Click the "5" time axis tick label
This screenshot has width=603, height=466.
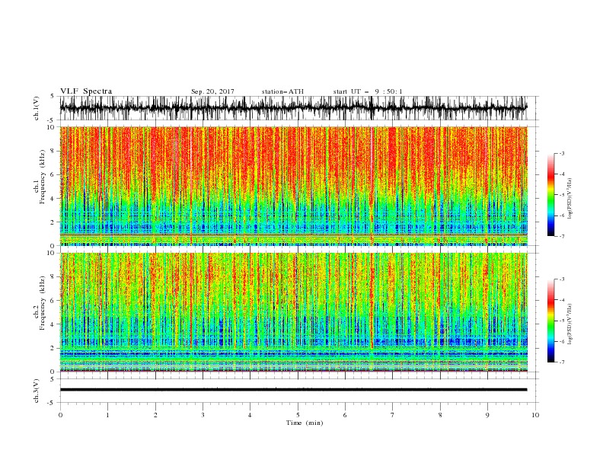pos(298,415)
